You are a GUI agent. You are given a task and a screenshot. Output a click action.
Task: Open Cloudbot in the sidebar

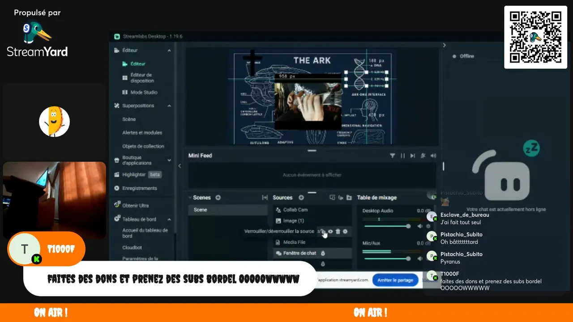(x=132, y=247)
